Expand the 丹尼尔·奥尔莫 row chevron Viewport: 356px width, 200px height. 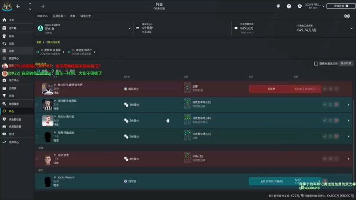click(x=348, y=120)
